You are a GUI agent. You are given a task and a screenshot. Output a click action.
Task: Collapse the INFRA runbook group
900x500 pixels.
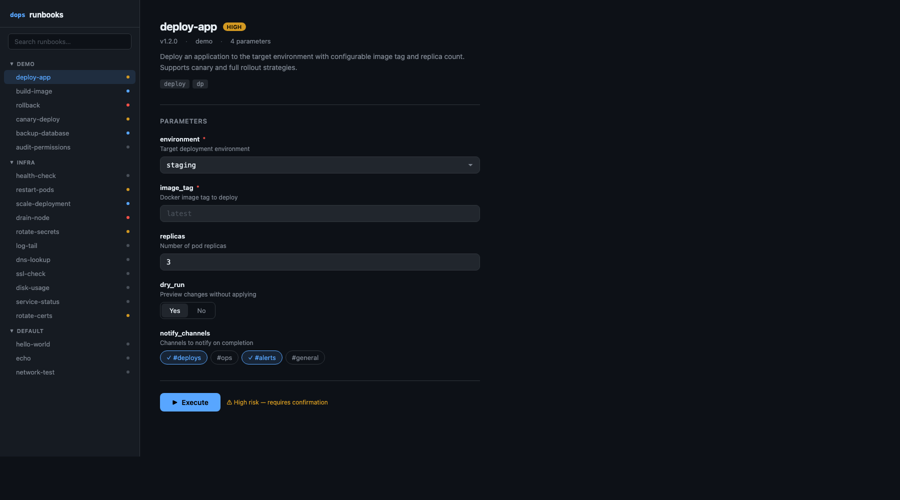(x=22, y=162)
